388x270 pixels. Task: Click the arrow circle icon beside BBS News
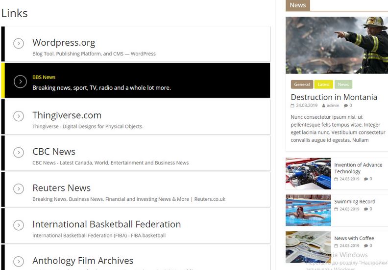pos(20,81)
